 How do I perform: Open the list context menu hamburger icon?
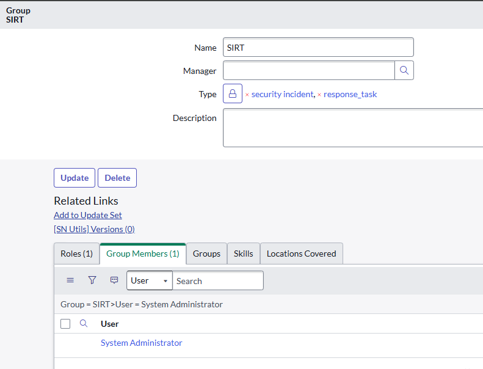click(x=70, y=280)
